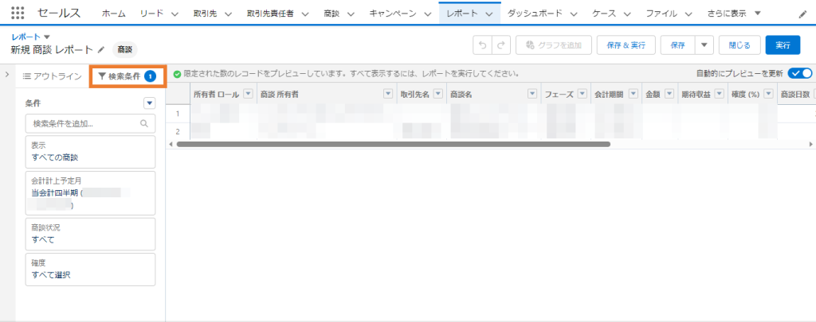The image size is (816, 322).
Task: Open the 商談 navigation tab
Action: click(331, 14)
